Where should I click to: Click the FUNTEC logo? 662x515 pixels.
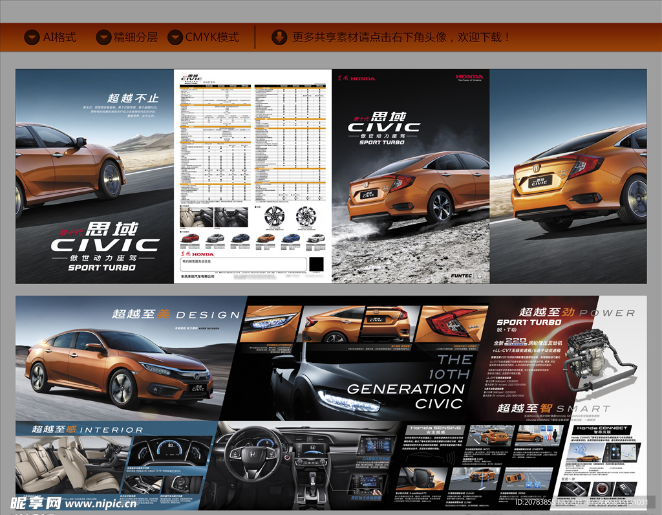pos(462,276)
